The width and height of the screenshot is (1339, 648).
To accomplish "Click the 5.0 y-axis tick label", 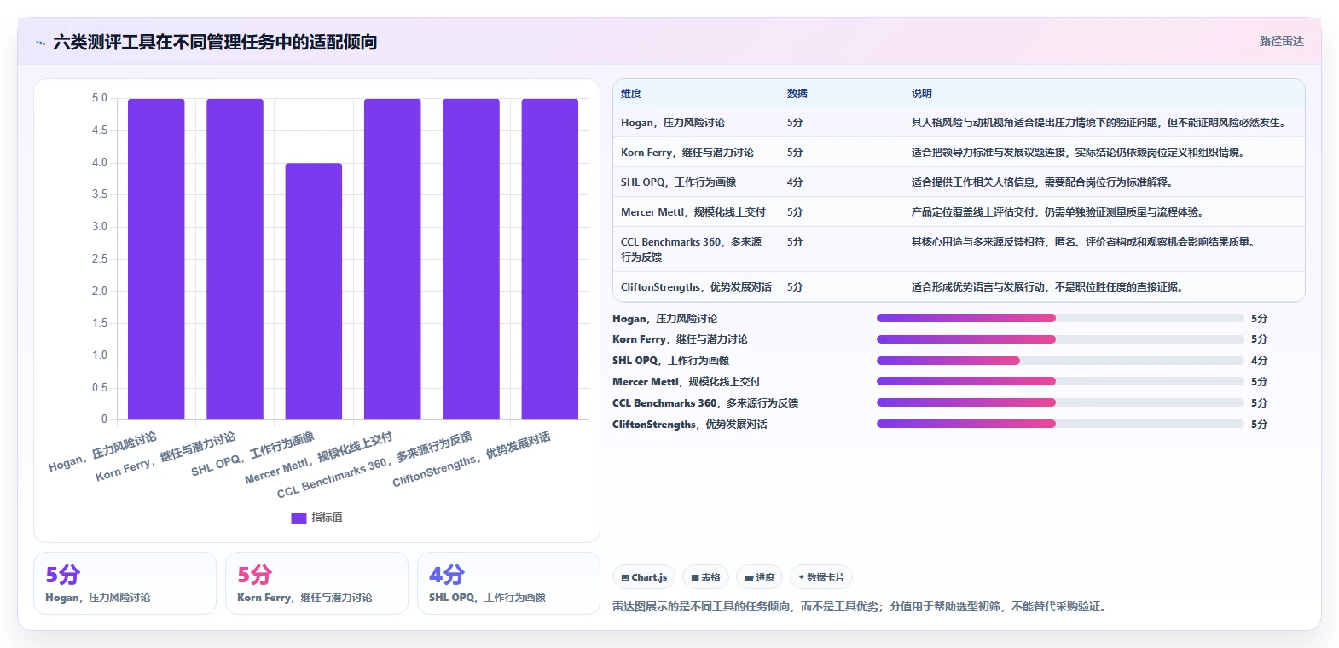I will pos(100,98).
